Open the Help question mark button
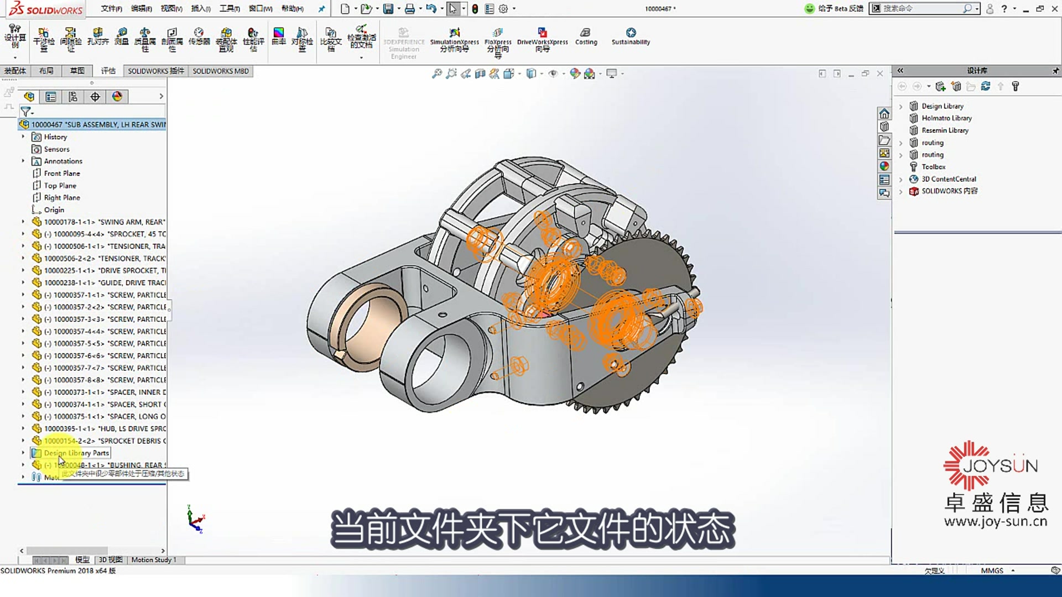1062x597 pixels. pyautogui.click(x=1004, y=8)
